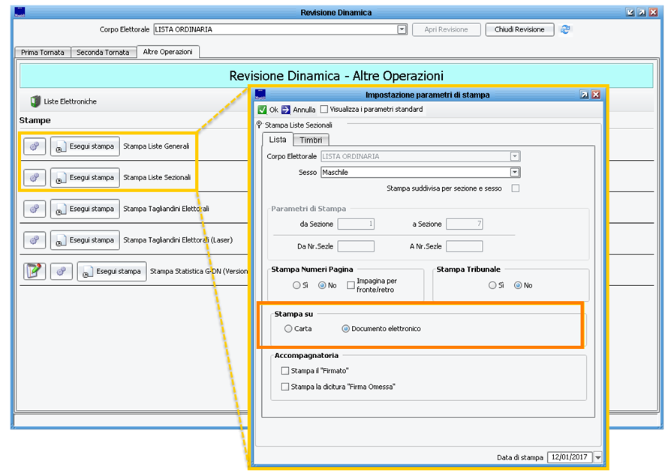The height and width of the screenshot is (476, 668).
Task: Click the Da Nr.Sezle input field
Action: click(x=356, y=246)
